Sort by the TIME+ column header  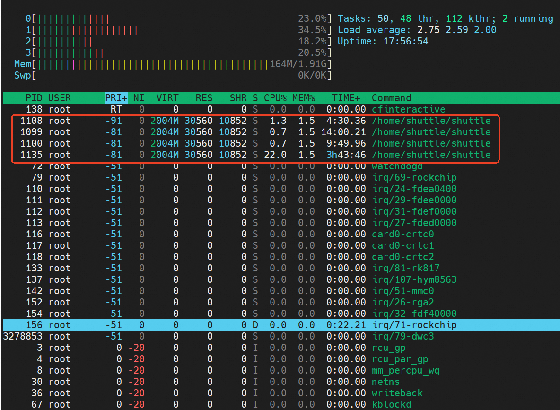[x=346, y=98]
